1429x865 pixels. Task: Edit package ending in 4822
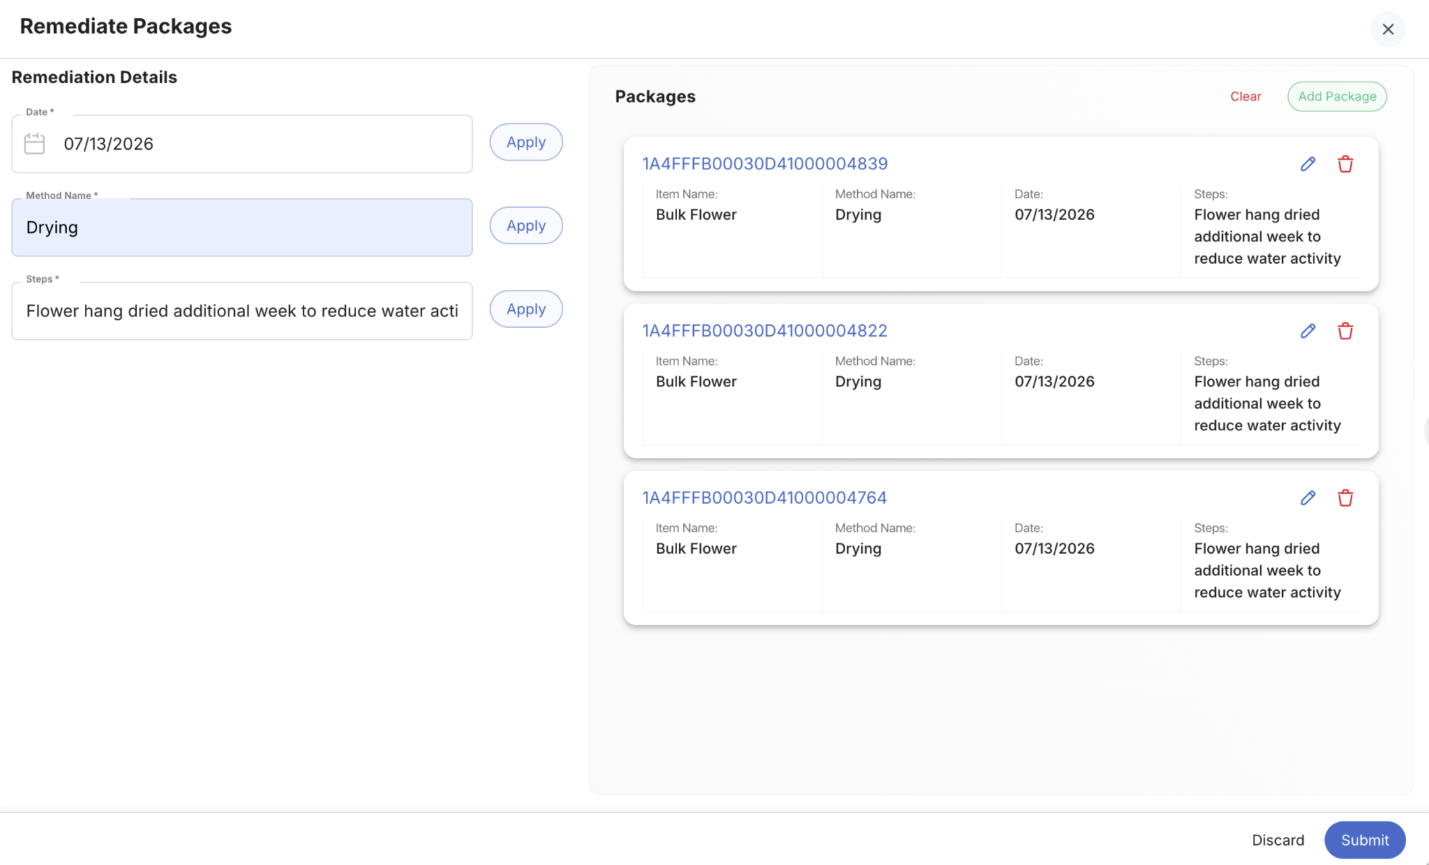coord(1308,331)
